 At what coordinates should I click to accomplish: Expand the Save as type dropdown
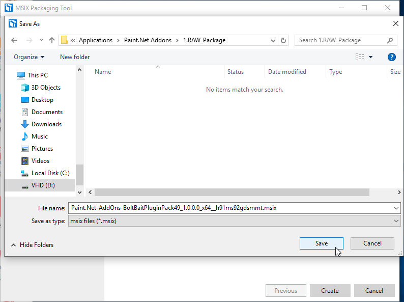396,221
